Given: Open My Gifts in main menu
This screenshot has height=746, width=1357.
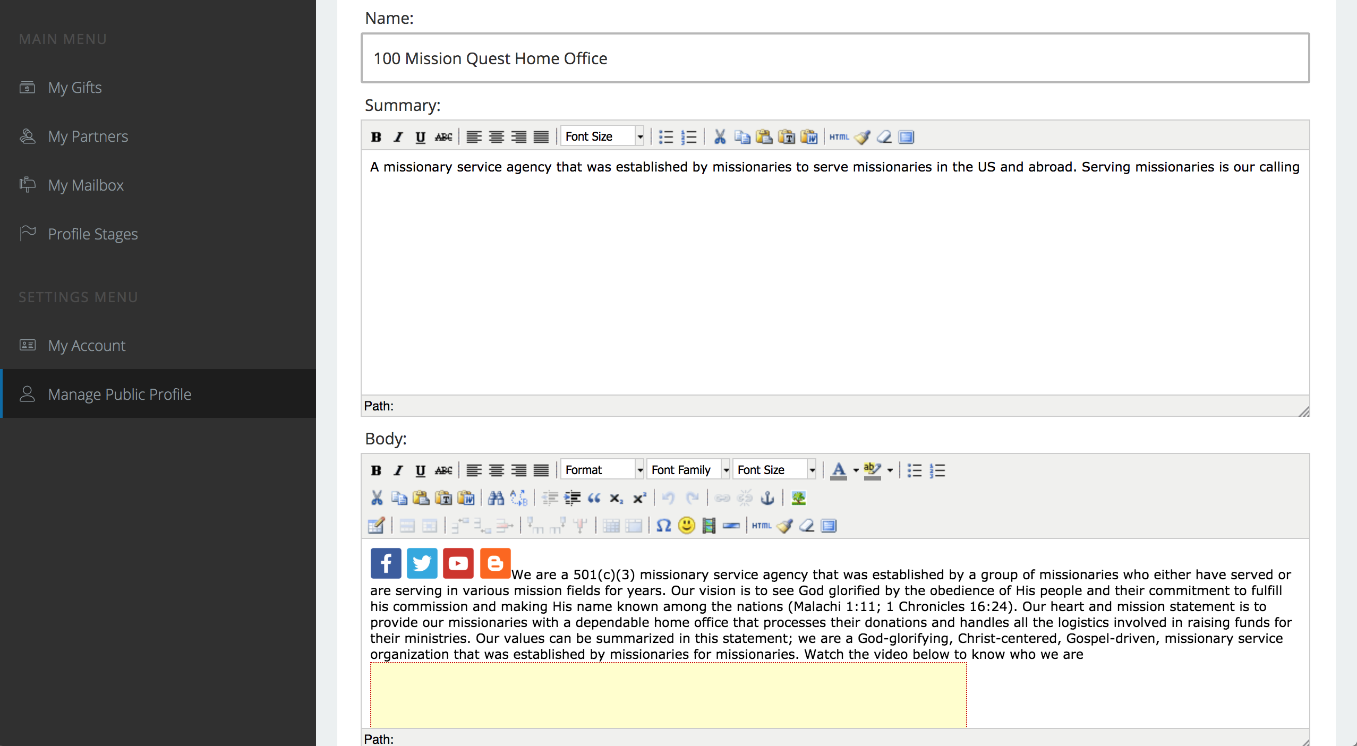Looking at the screenshot, I should point(75,87).
